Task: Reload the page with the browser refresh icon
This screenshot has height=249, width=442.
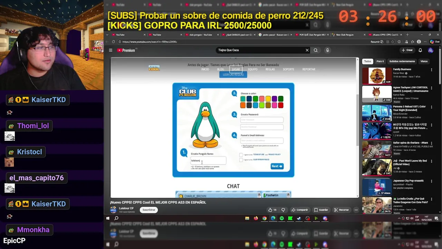Action: pyautogui.click(x=113, y=42)
